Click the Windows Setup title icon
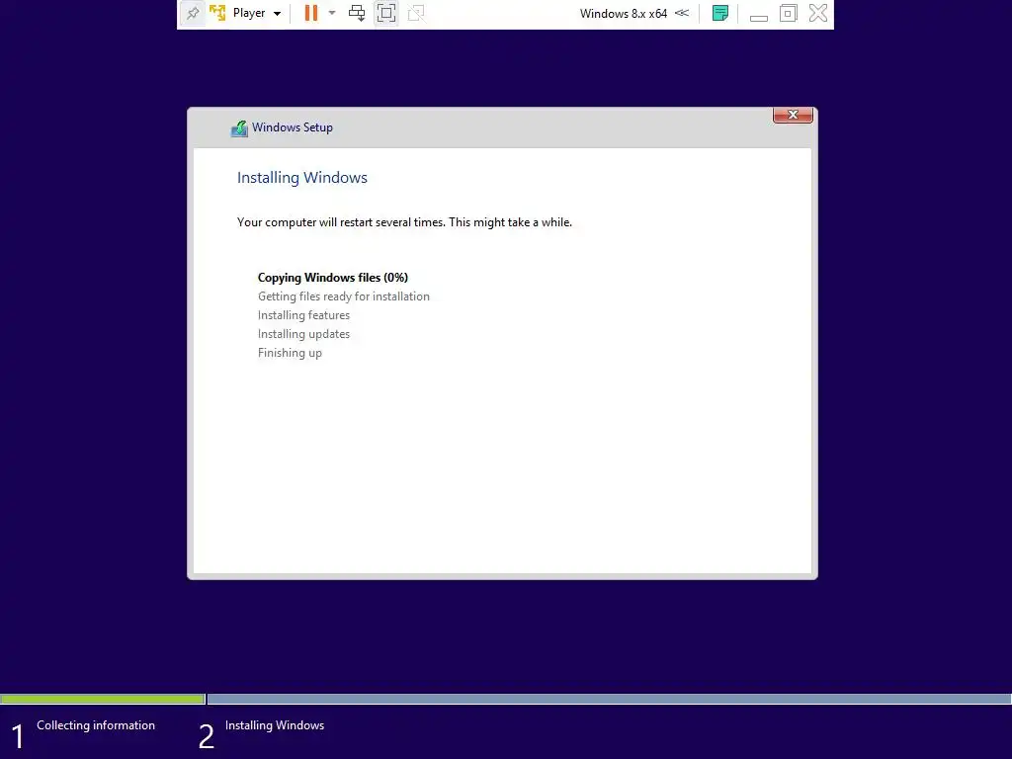Screen dimensions: 1012x759 [x=239, y=127]
